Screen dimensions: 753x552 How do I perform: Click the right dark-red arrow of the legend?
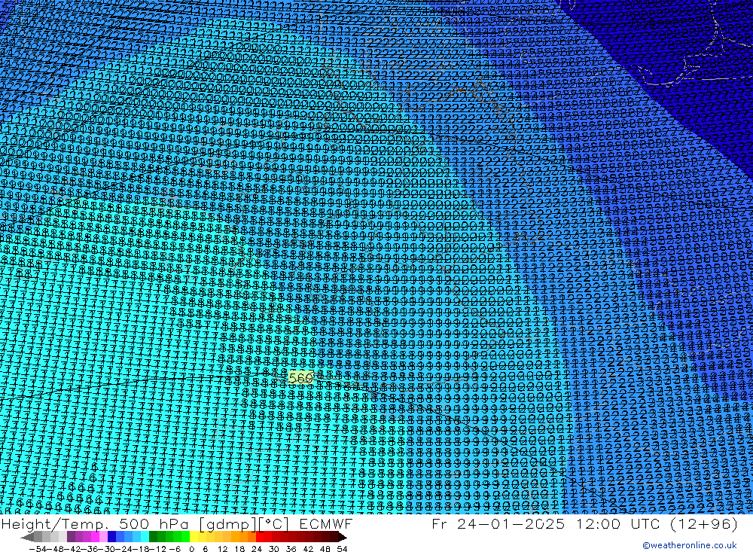coord(343,537)
